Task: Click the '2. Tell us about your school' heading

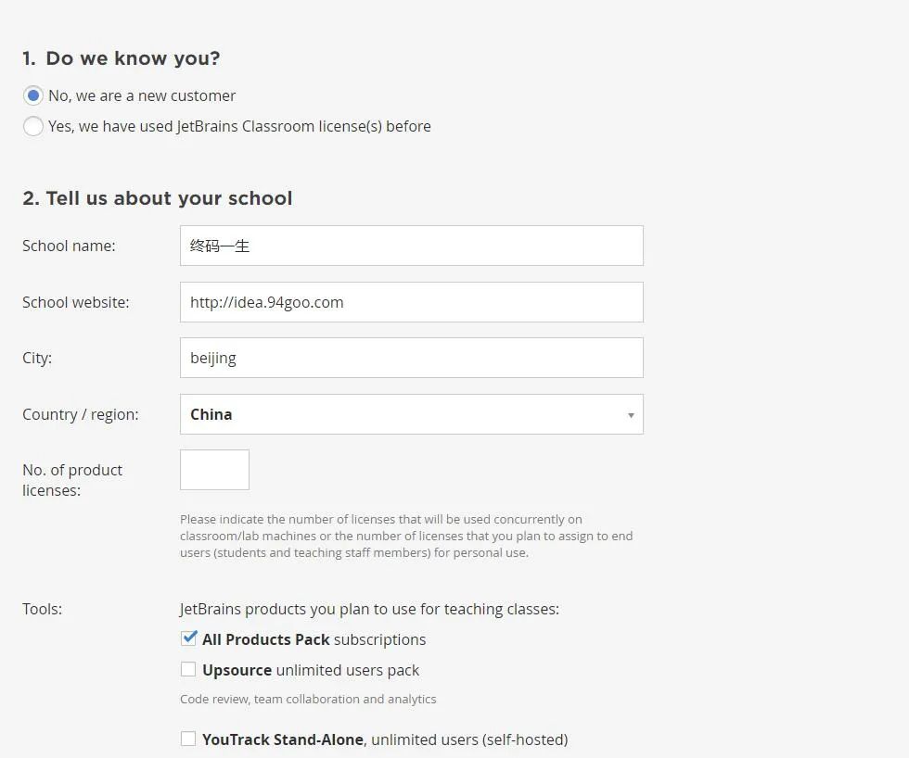Action: 158,198
